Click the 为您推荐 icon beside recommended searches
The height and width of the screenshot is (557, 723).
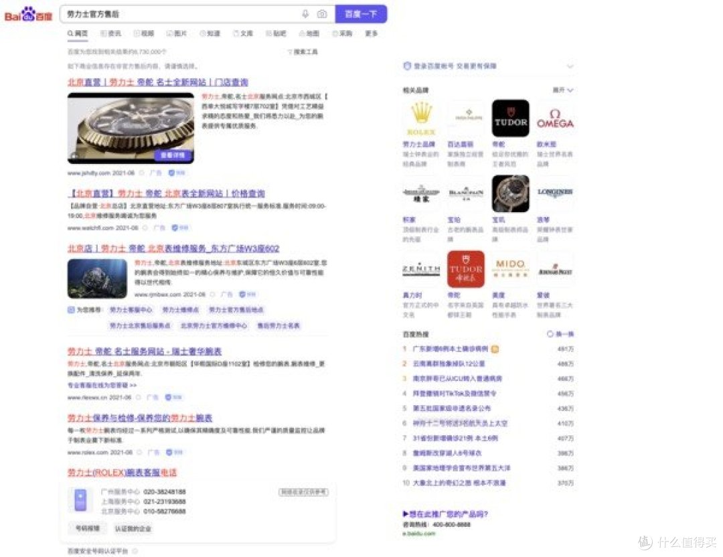[71, 310]
